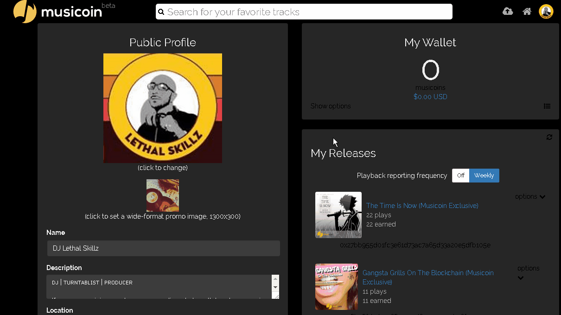This screenshot has width=561, height=315.
Task: Expand options for Gangsta Grills release
Action: coord(528,273)
